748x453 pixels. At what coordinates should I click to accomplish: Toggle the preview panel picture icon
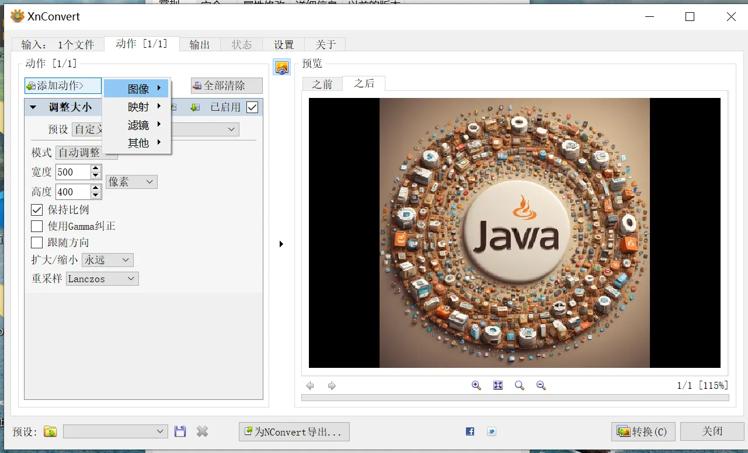pos(282,67)
